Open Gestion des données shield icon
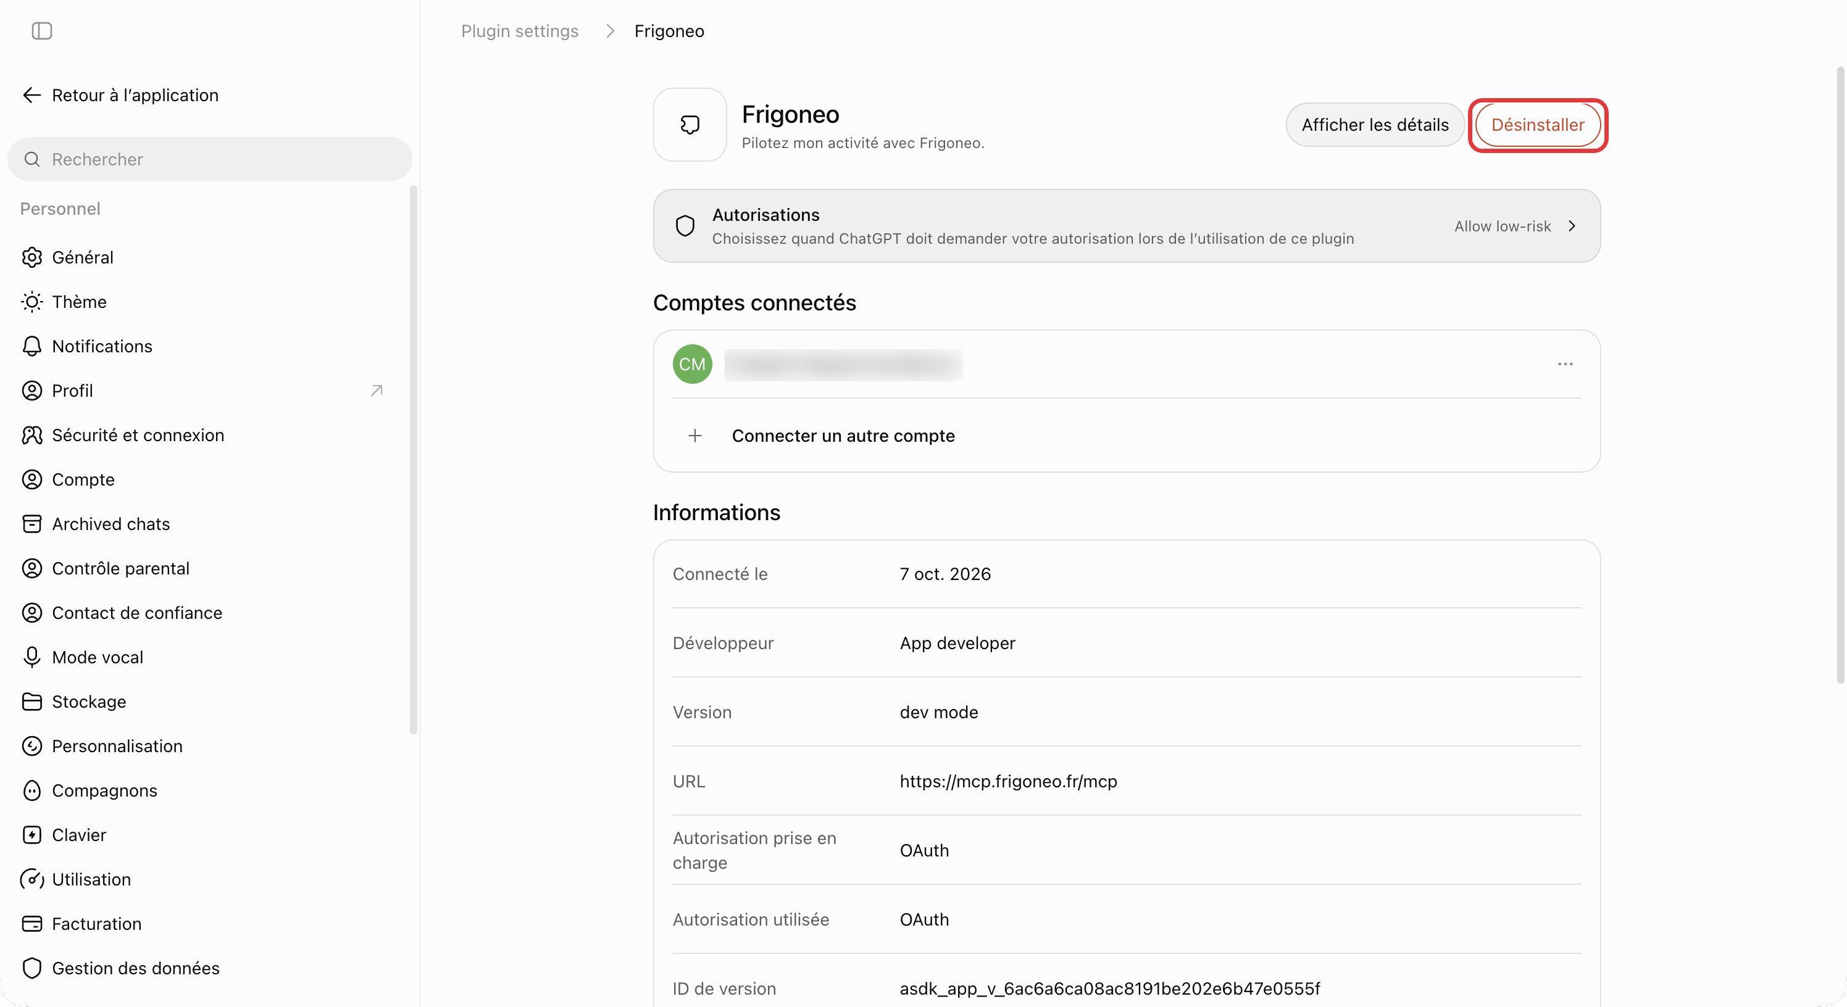The height and width of the screenshot is (1007, 1847). [x=31, y=968]
